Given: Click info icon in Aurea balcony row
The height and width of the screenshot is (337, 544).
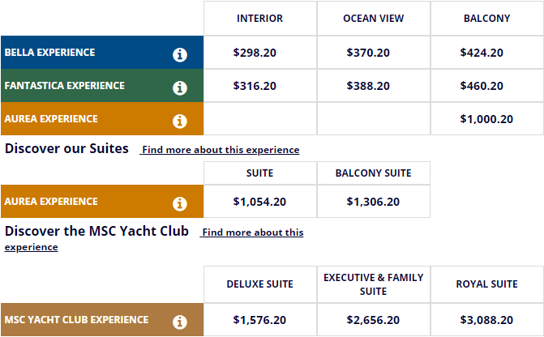Looking at the screenshot, I should point(180,121).
